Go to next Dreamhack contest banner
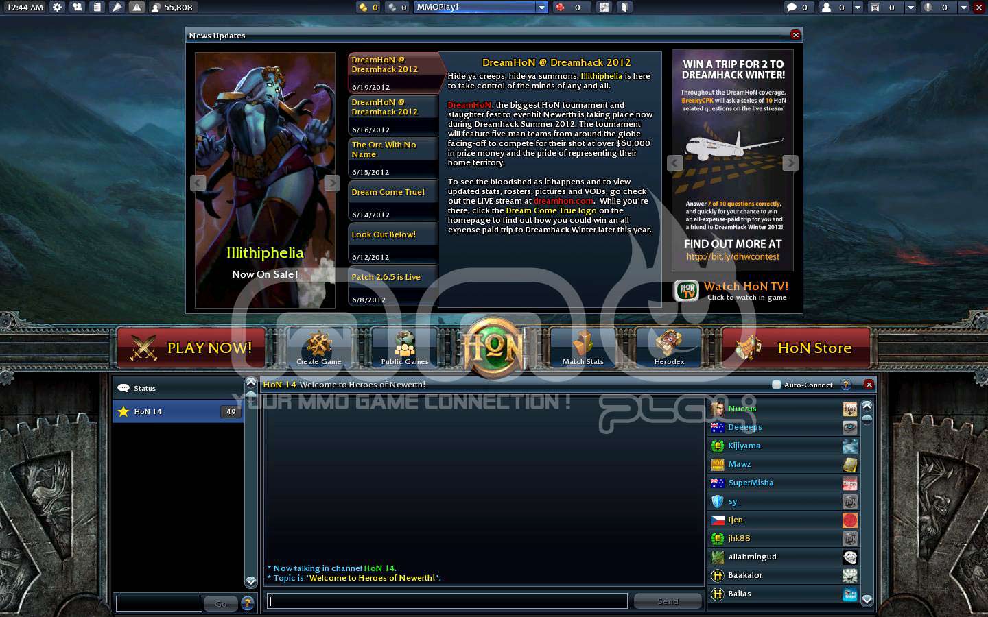The image size is (988, 617). point(790,162)
